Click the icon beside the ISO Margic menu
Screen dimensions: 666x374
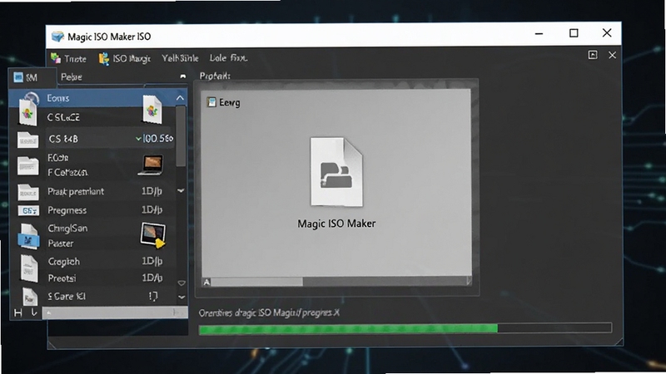pos(103,58)
